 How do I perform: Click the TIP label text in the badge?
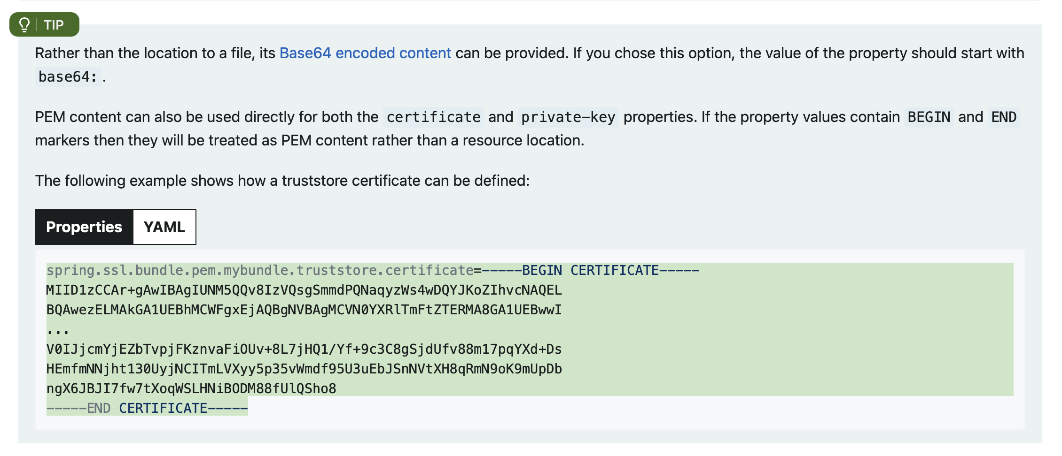pos(54,25)
